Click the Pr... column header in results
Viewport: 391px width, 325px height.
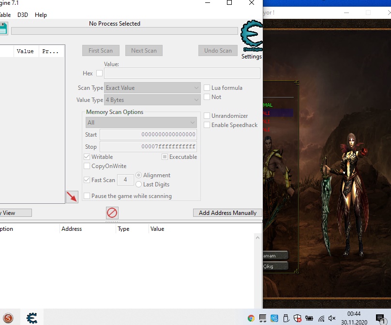(51, 51)
